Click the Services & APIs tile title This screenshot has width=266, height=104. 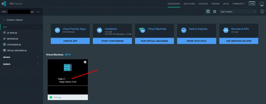tap(240, 29)
